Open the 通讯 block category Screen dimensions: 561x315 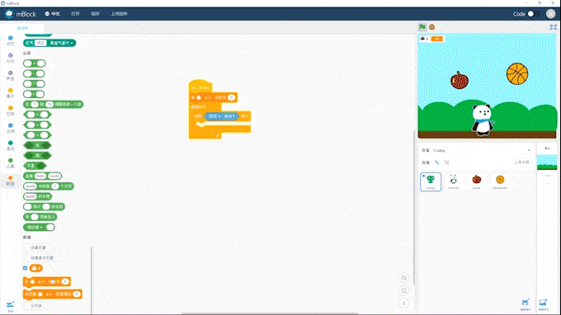tap(11, 145)
